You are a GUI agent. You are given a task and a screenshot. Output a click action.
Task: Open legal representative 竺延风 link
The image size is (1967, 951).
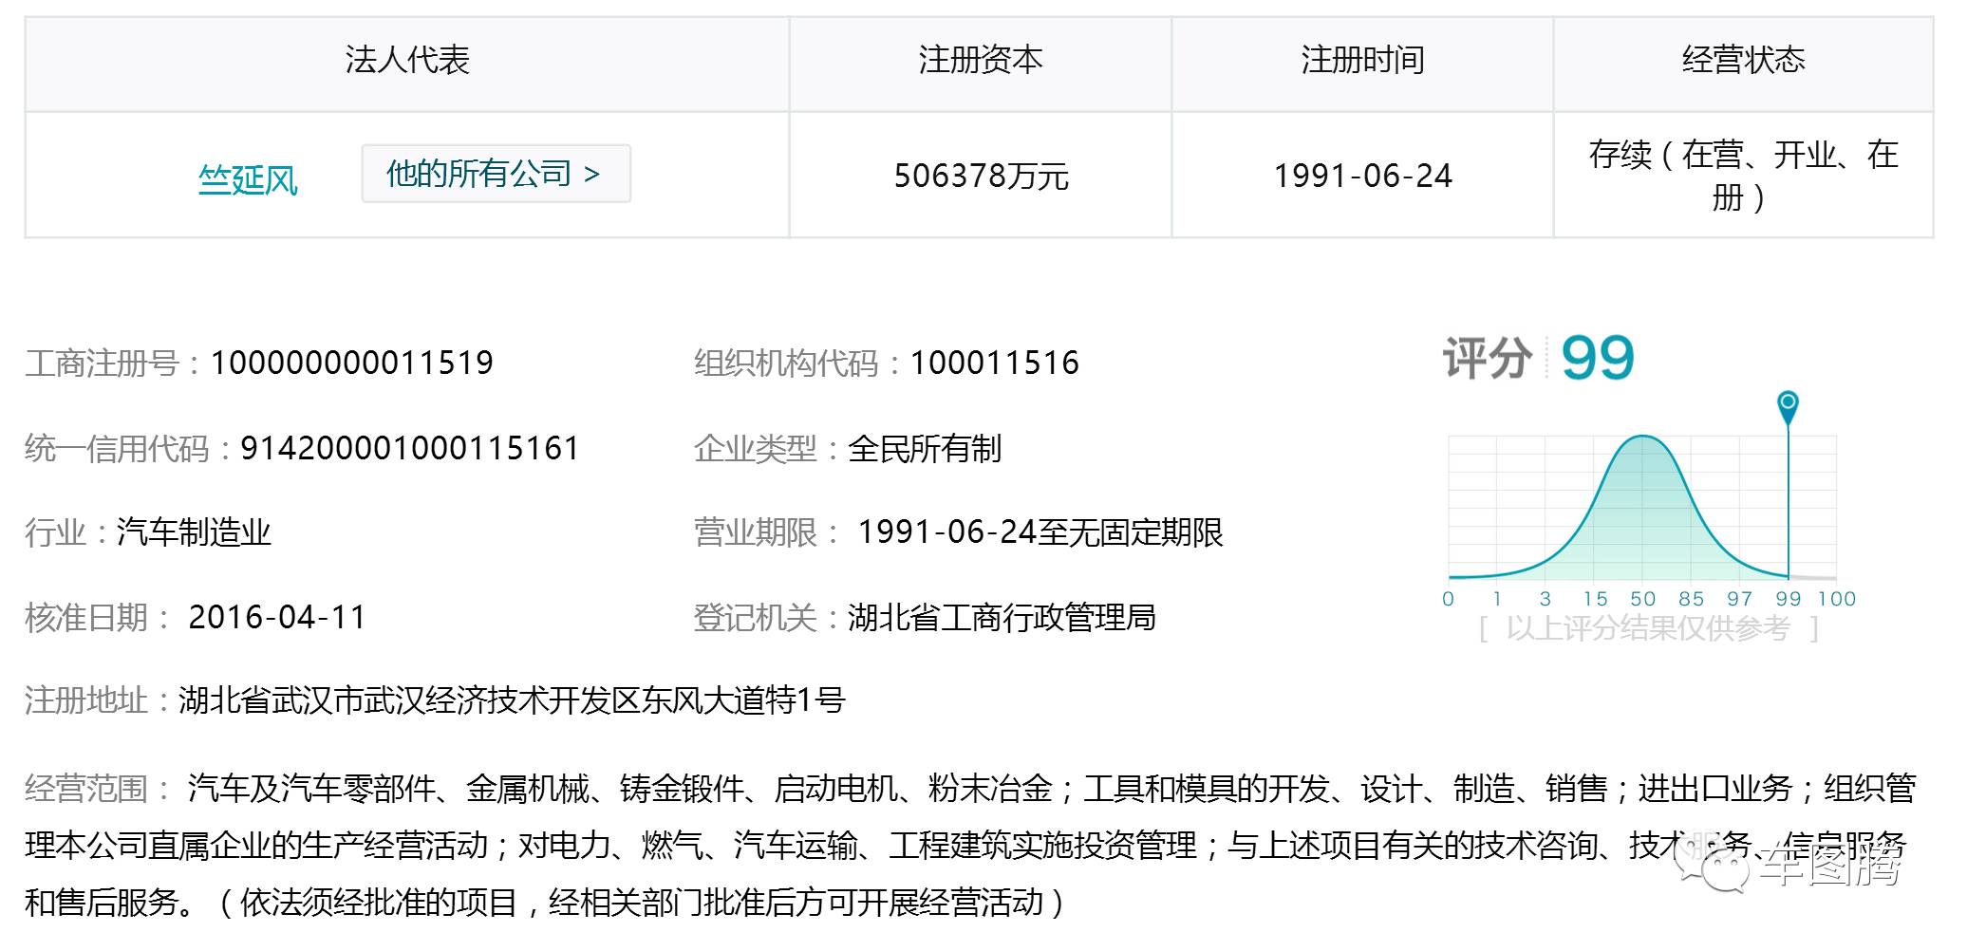[248, 178]
